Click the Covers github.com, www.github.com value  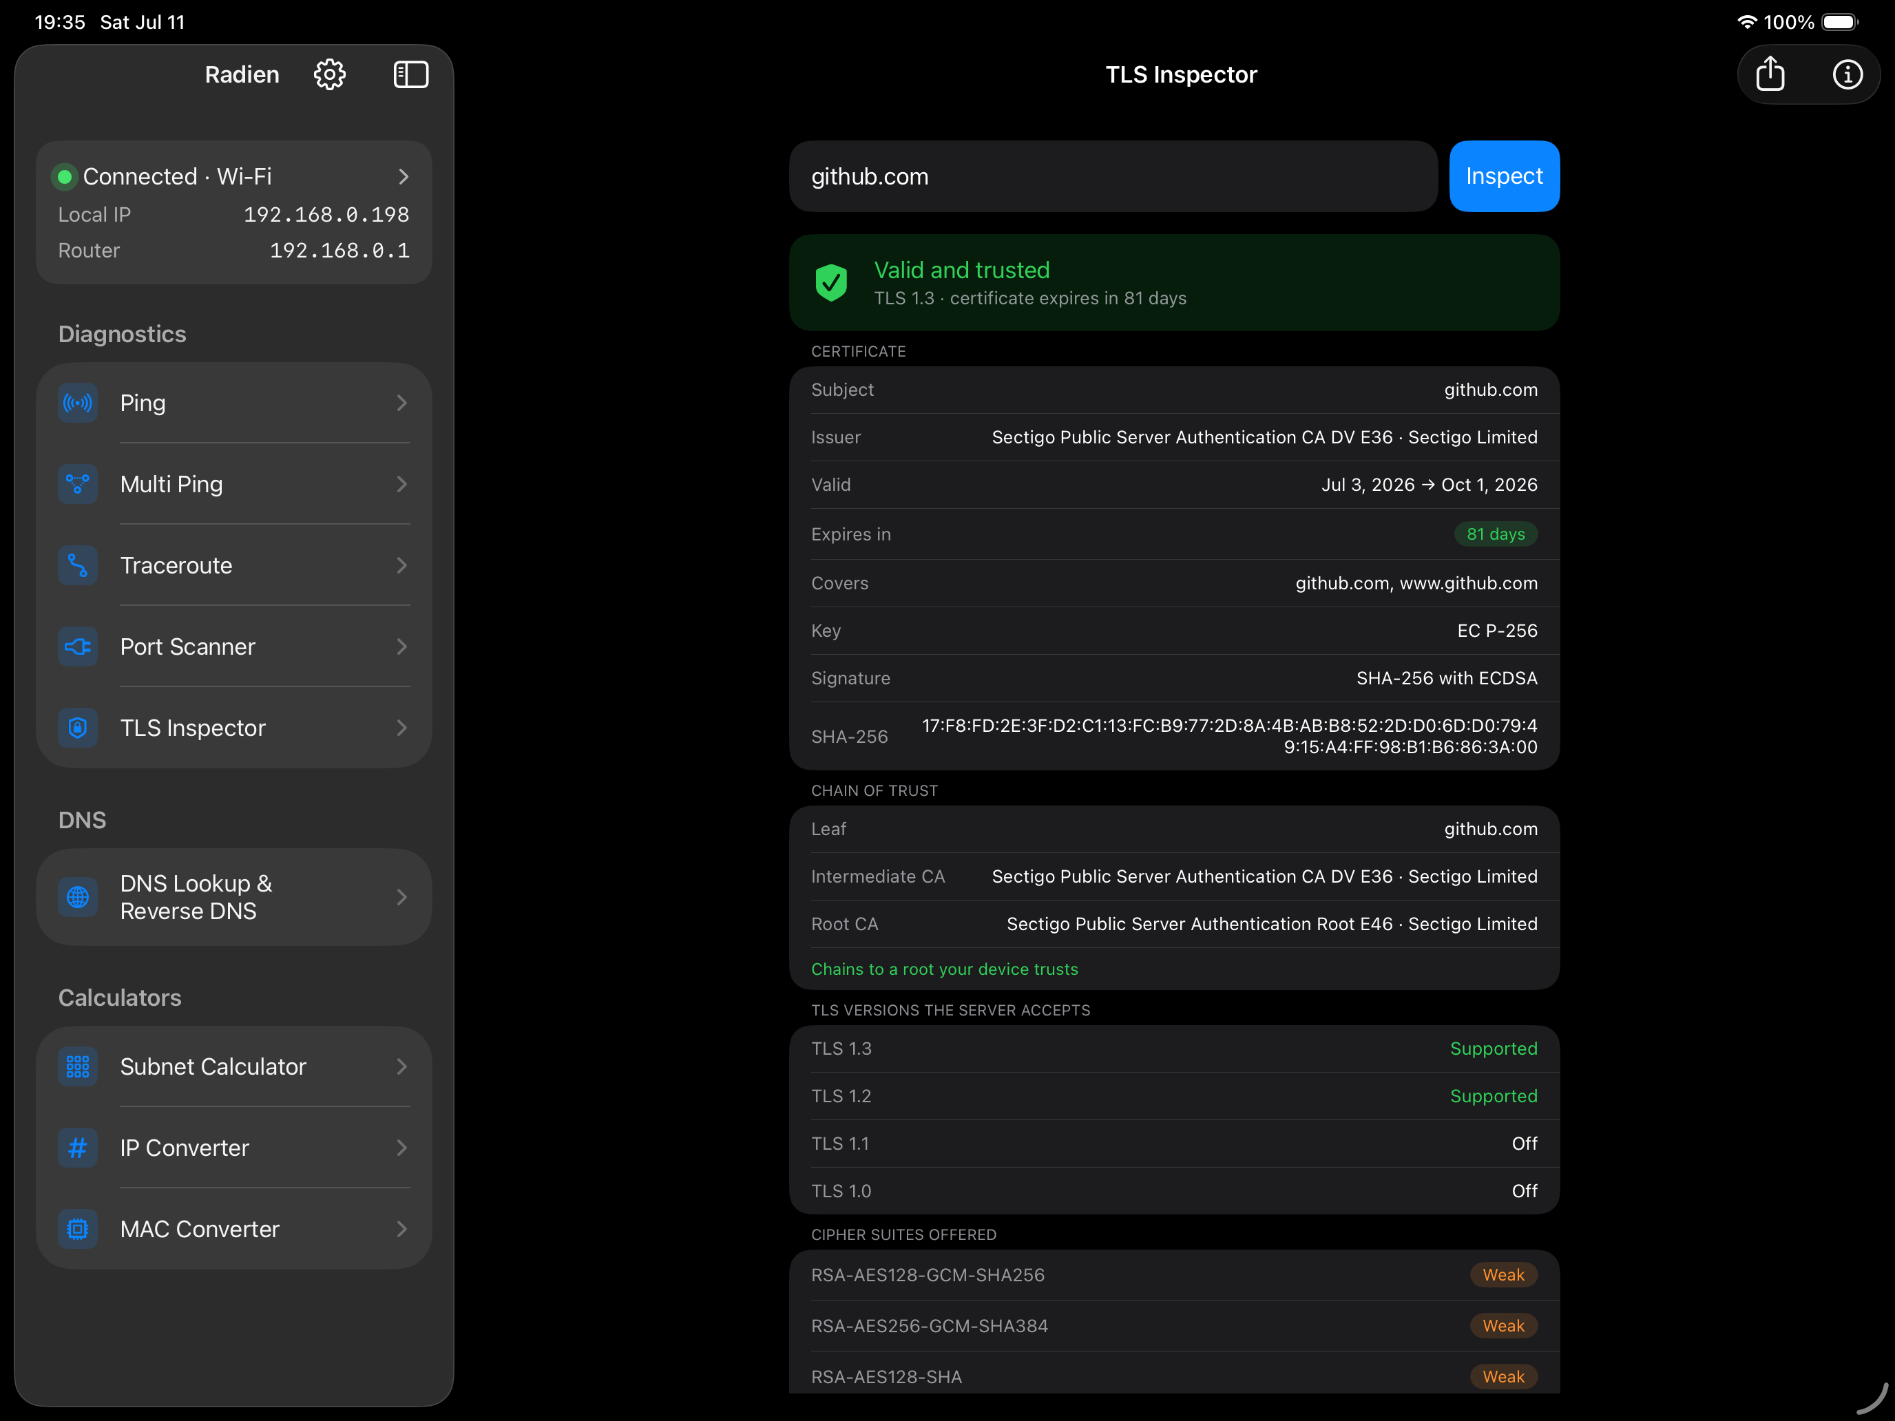click(x=1416, y=583)
